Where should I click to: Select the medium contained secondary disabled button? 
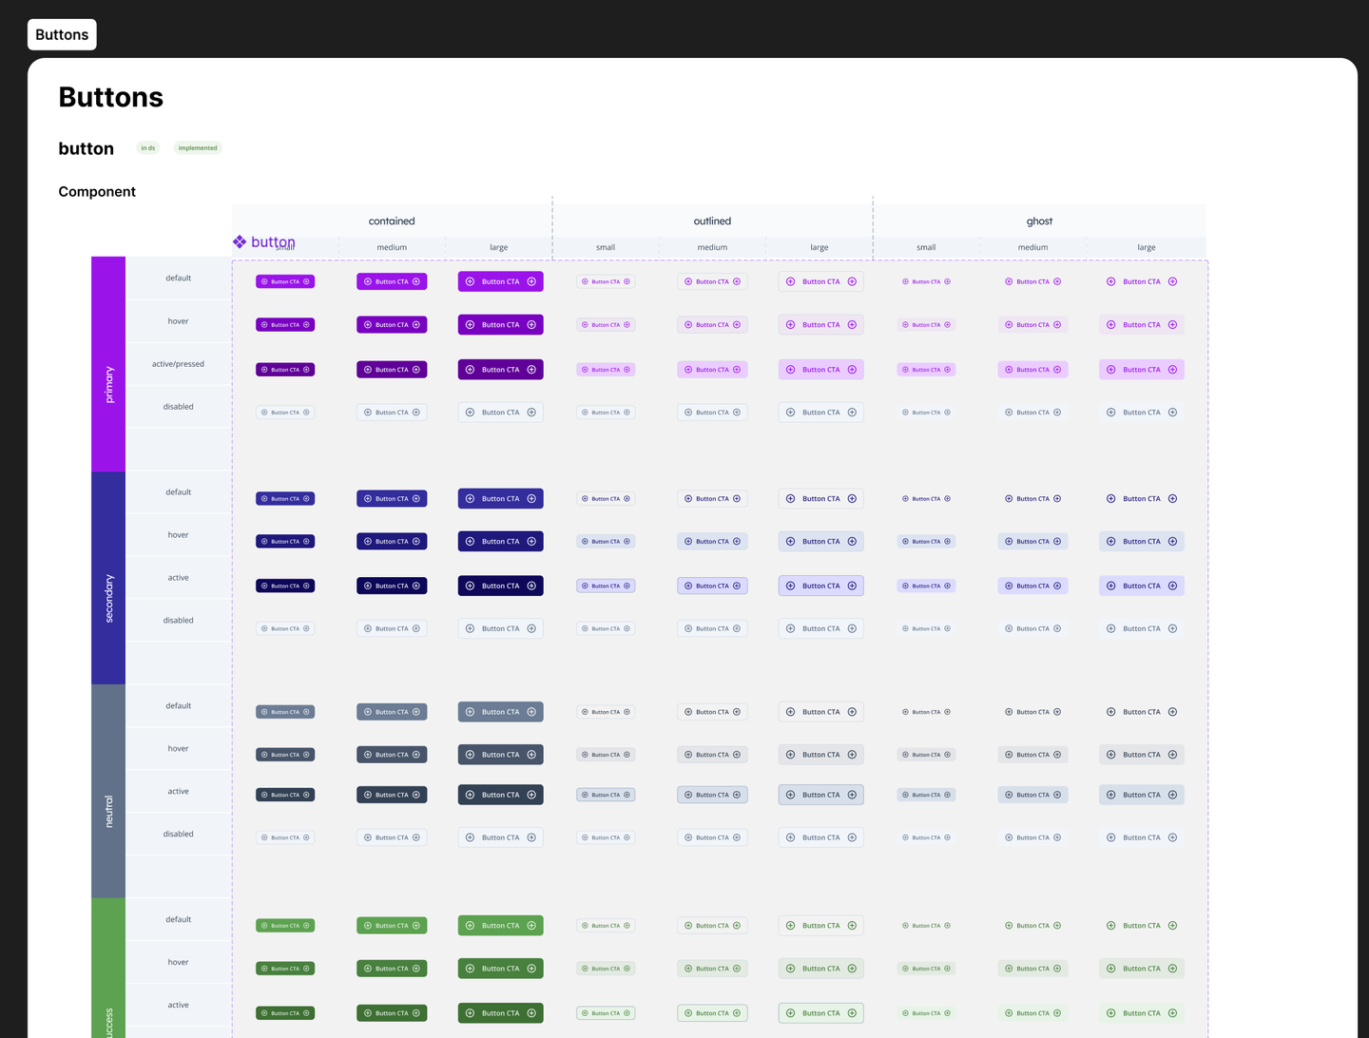point(392,629)
